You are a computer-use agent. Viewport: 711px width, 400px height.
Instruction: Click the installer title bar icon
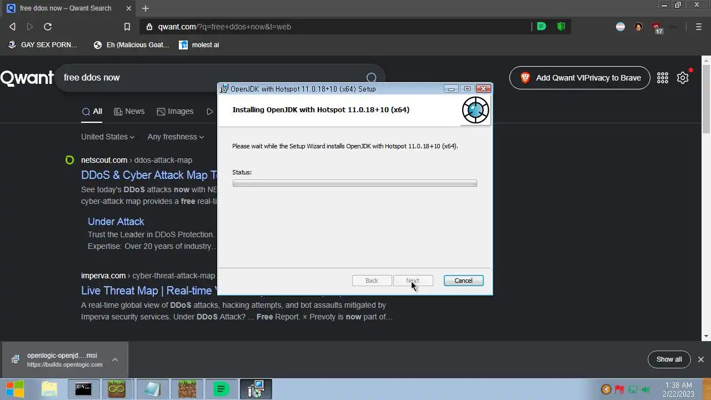224,89
